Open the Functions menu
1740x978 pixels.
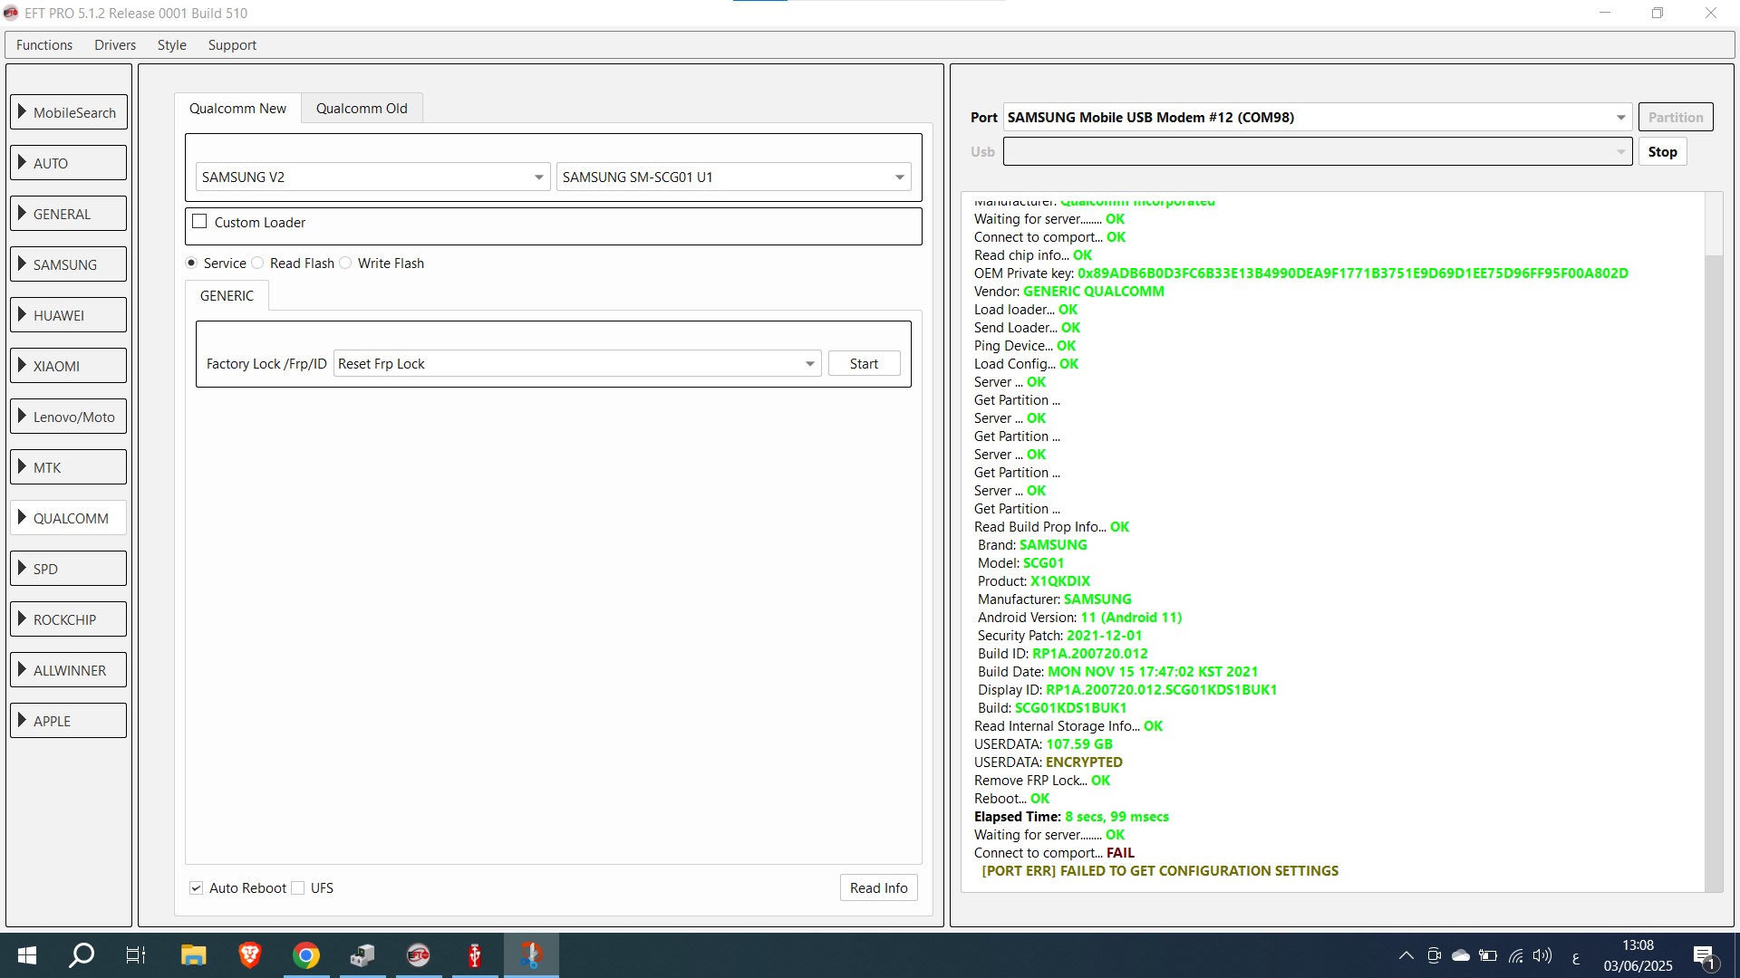click(44, 45)
